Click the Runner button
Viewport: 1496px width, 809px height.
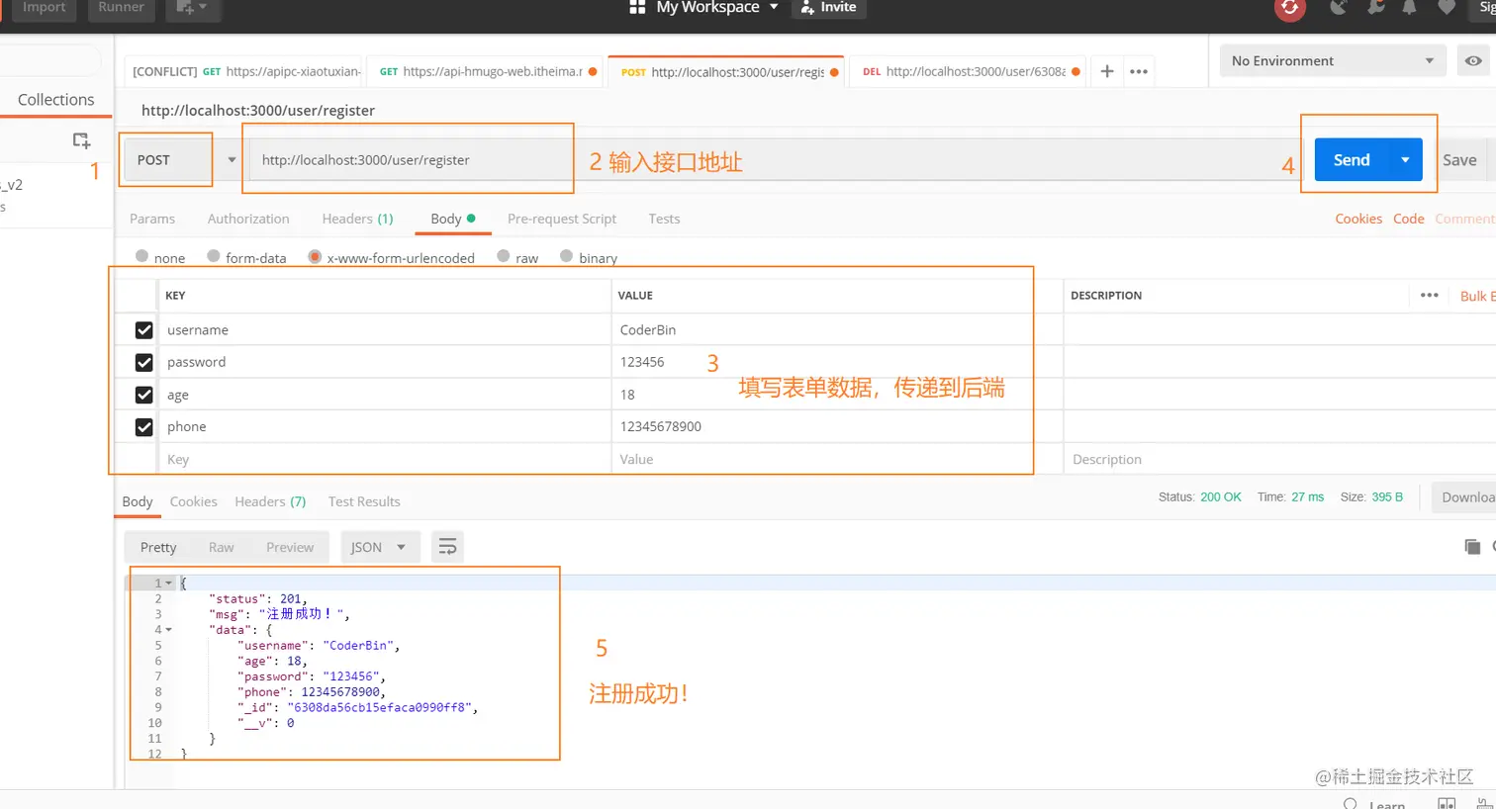(x=121, y=8)
